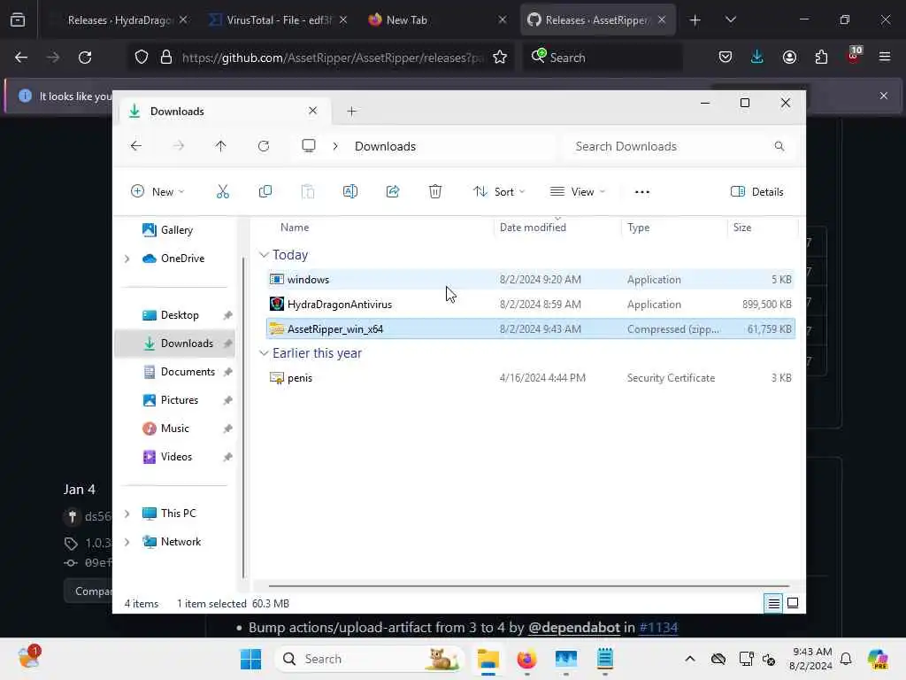Viewport: 906px width, 680px height.
Task: Click Firefox Pocket save icon
Action: click(x=726, y=57)
